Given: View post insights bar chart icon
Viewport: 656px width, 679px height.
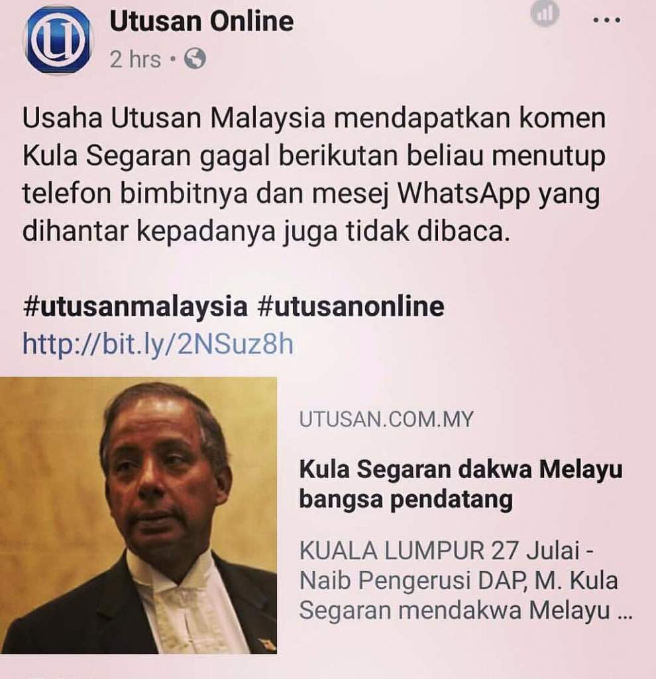Looking at the screenshot, I should point(545,15).
